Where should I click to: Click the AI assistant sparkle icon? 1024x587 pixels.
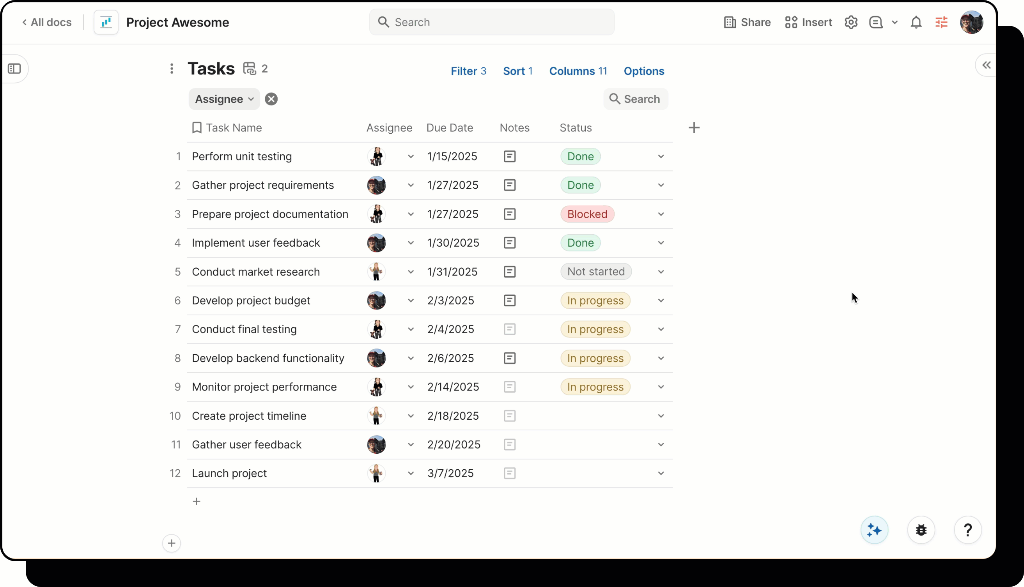[x=874, y=530]
